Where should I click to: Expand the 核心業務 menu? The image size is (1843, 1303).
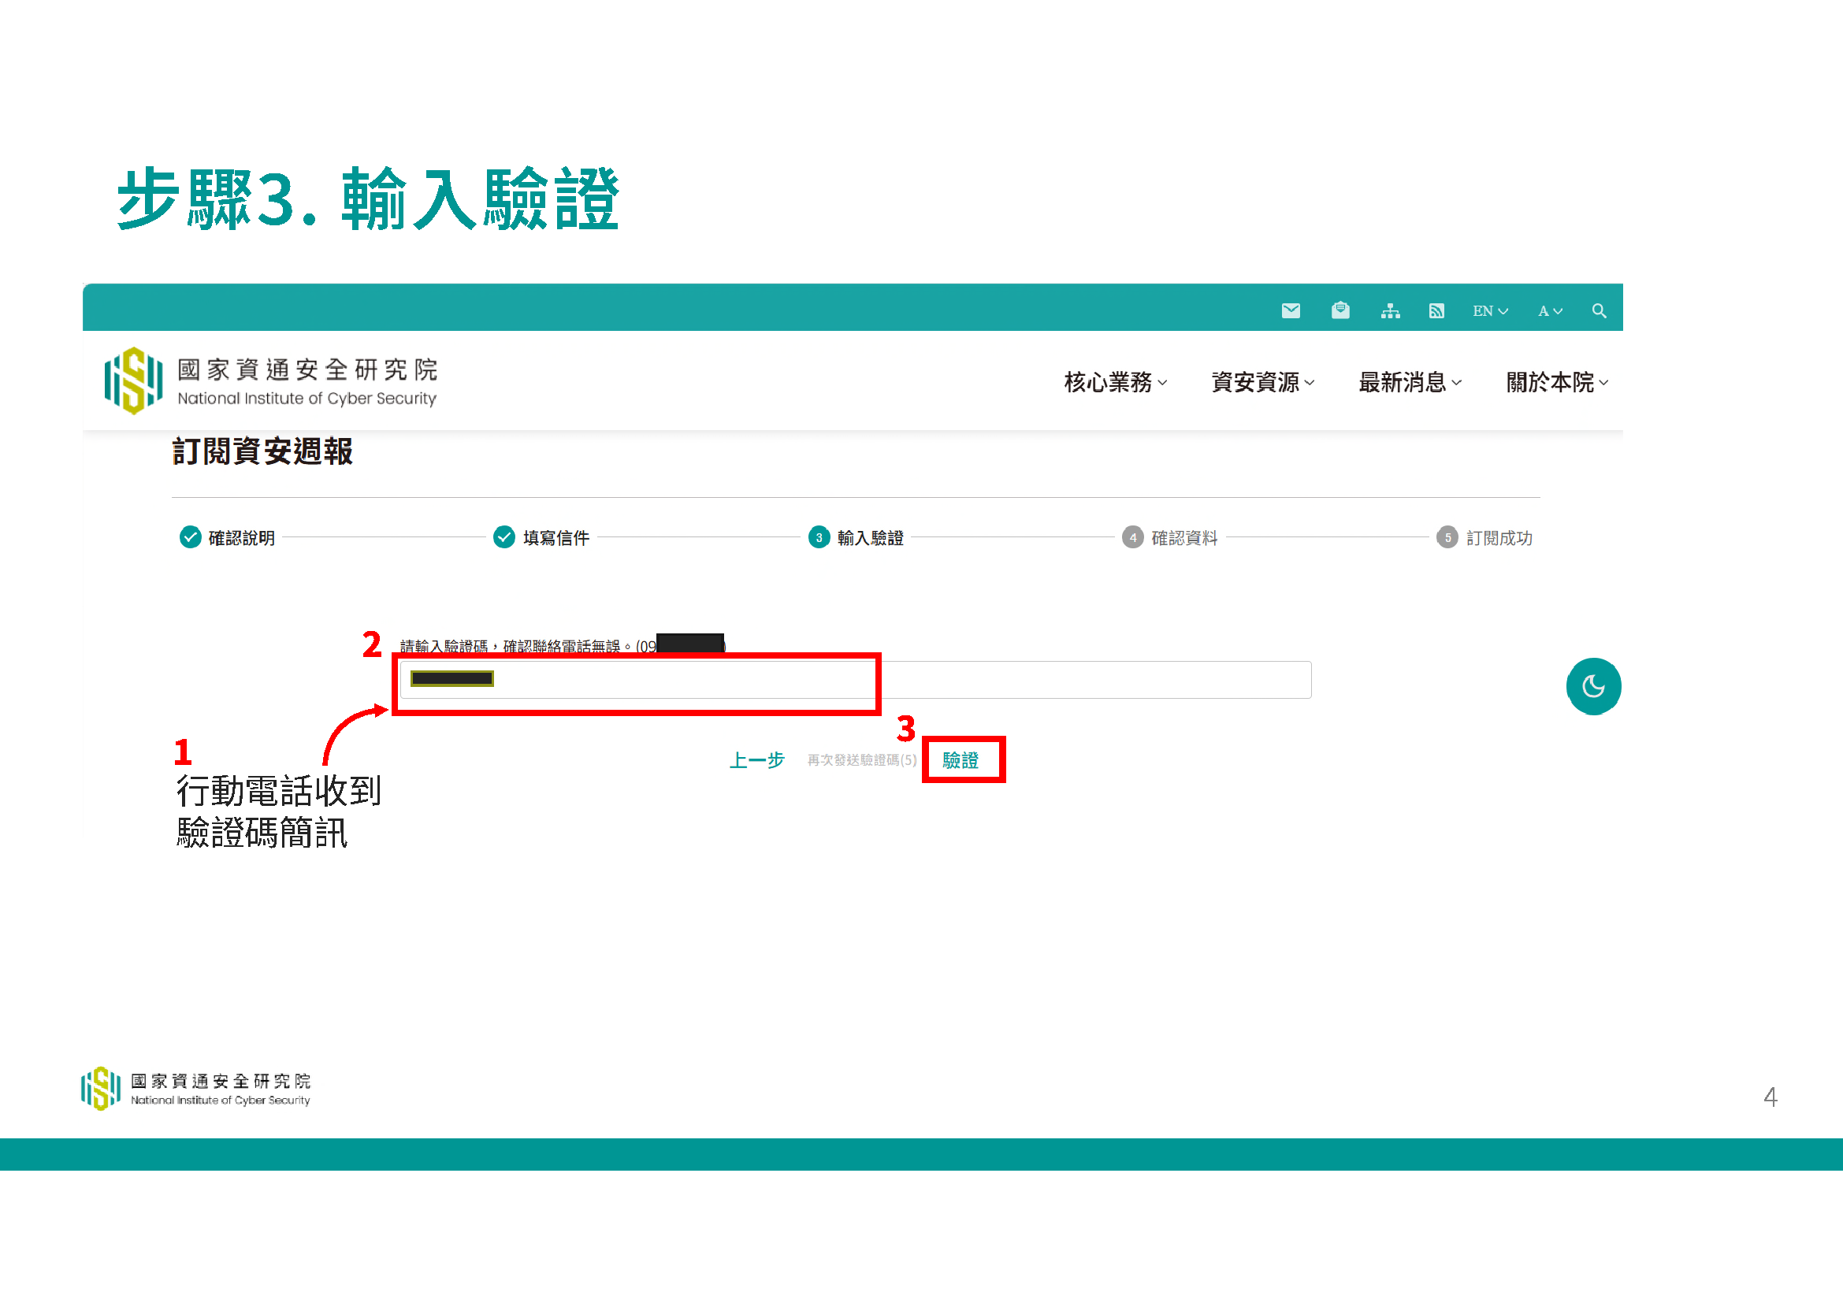point(1116,382)
